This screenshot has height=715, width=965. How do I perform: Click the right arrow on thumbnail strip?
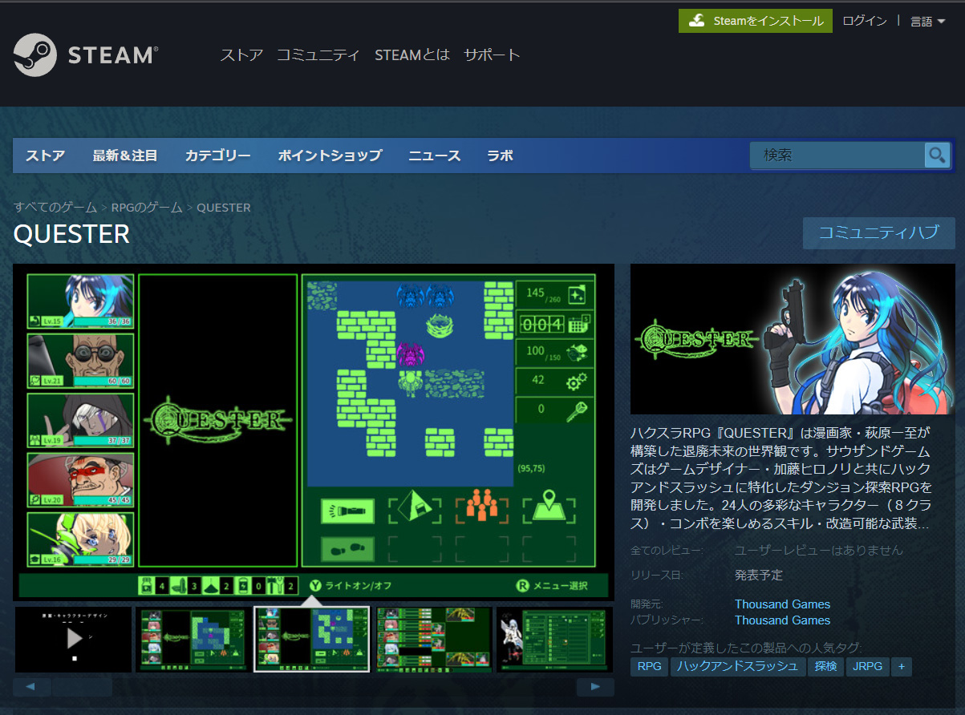click(594, 687)
